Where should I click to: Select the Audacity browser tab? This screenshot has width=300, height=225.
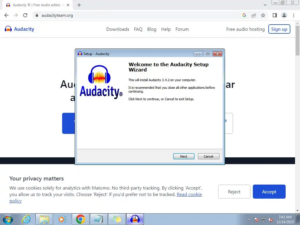point(37,5)
